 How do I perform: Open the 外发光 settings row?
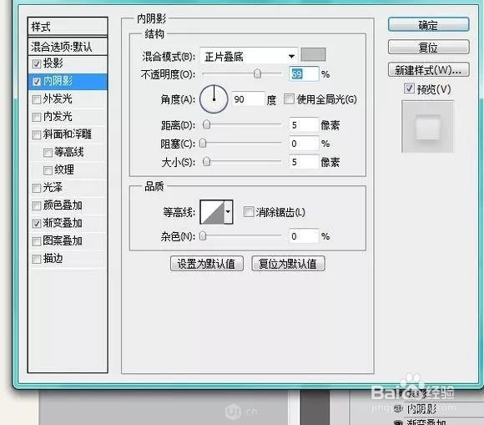tap(68, 99)
